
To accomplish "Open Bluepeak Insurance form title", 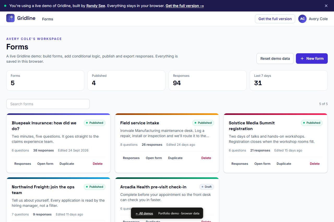I will click(44, 126).
